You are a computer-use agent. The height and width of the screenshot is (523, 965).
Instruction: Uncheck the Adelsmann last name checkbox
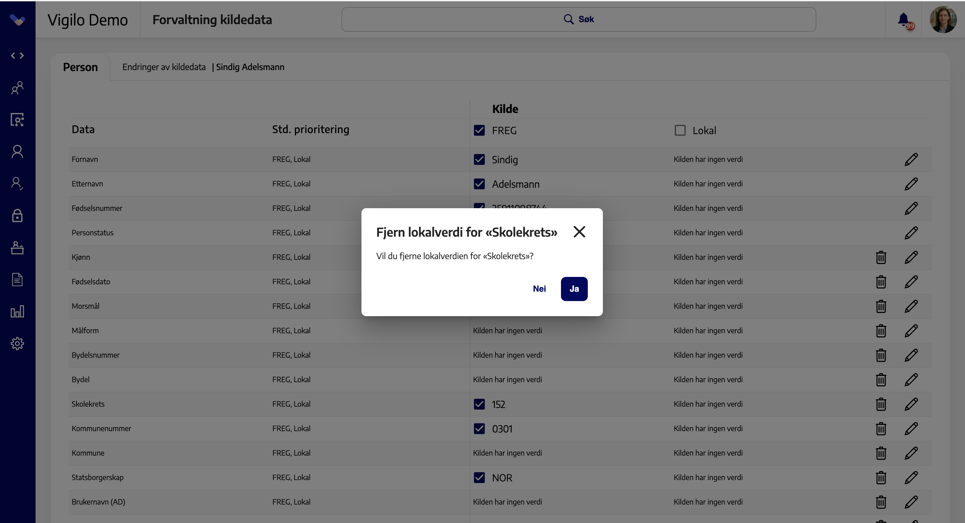[x=479, y=184]
